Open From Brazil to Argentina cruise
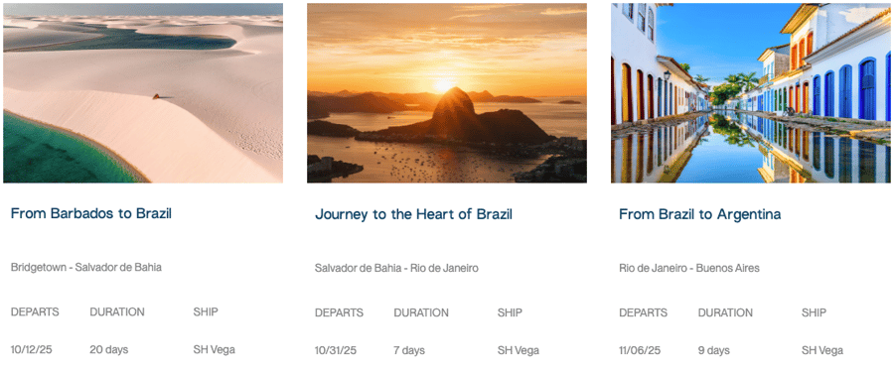The image size is (894, 371). 699,214
